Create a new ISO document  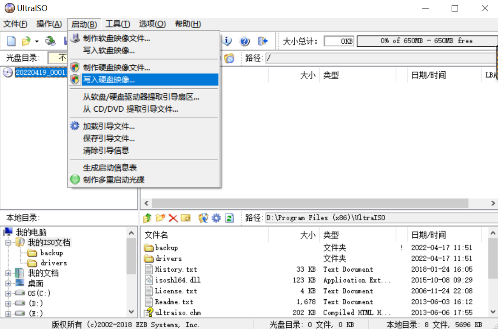tap(11, 41)
